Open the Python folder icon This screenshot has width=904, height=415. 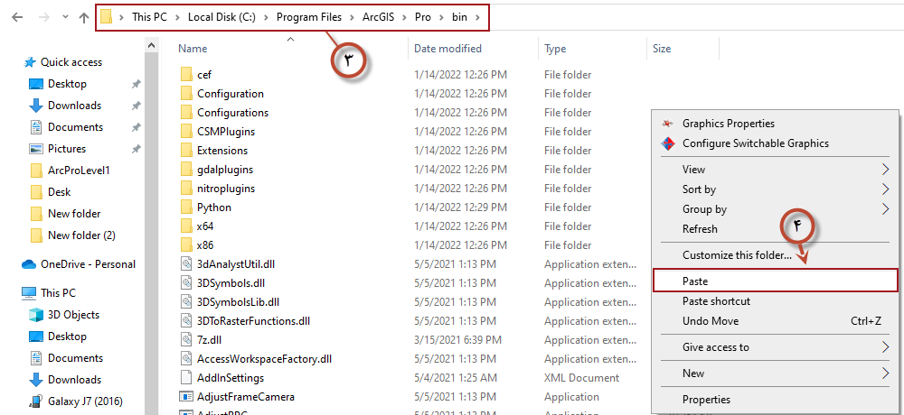coord(186,207)
